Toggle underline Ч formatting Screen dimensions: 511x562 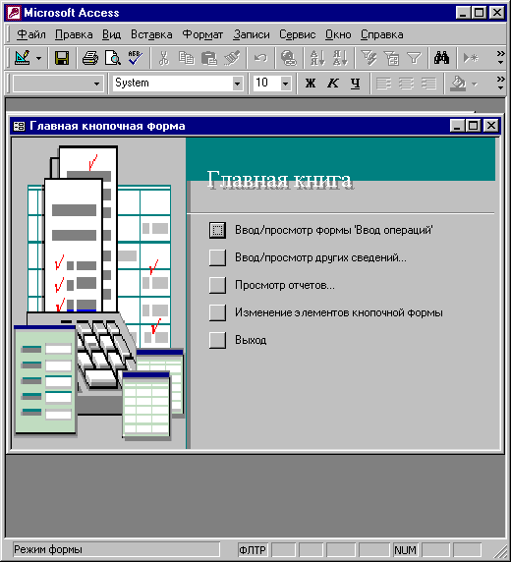(x=356, y=84)
